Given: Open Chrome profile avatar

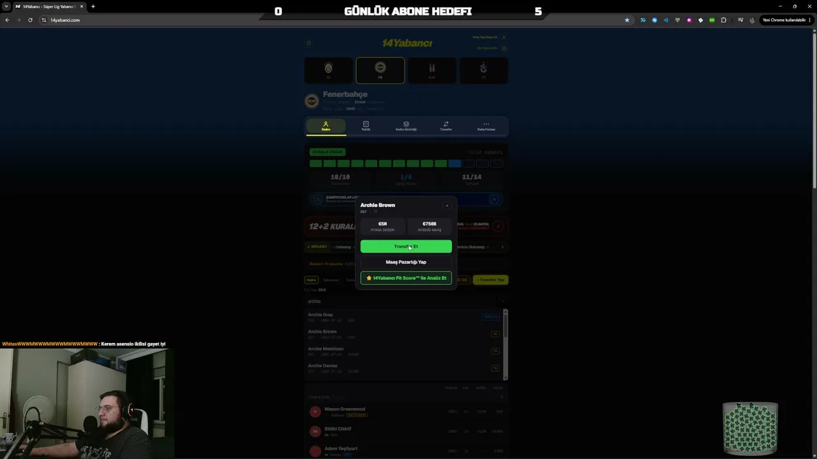Looking at the screenshot, I should pyautogui.click(x=751, y=20).
